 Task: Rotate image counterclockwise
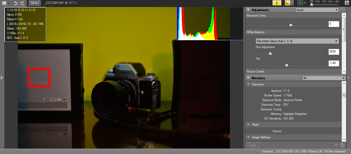coord(16,3)
